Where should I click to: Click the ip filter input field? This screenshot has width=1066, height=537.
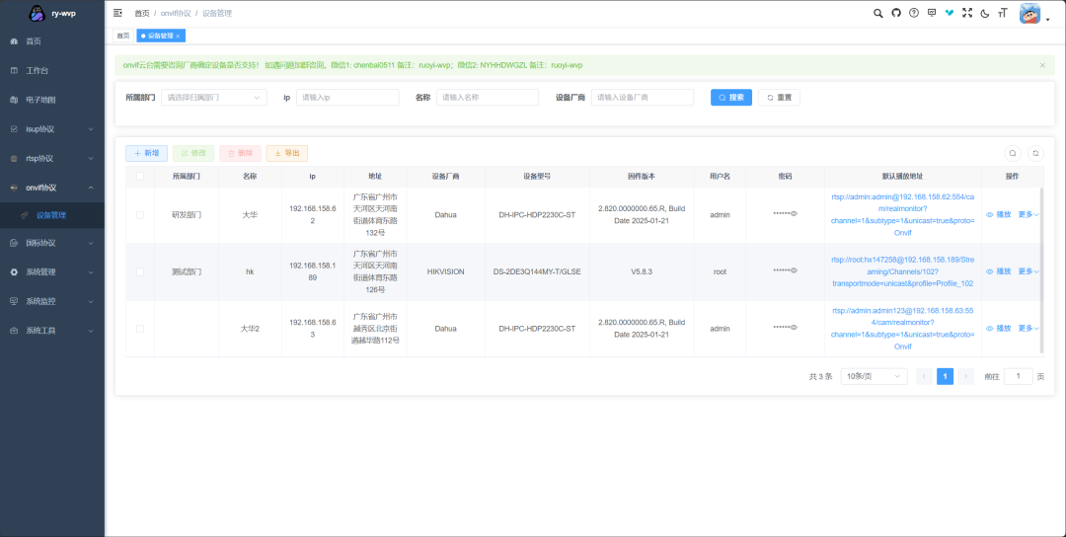pos(347,98)
